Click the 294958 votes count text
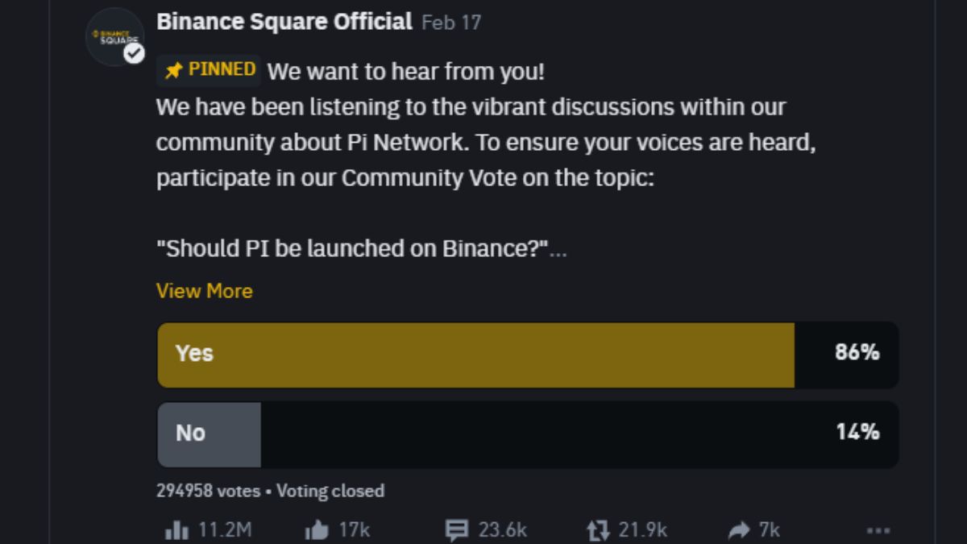 [x=208, y=491]
